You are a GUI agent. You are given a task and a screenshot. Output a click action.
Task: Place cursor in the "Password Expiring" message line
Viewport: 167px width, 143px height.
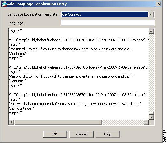coord(71,76)
